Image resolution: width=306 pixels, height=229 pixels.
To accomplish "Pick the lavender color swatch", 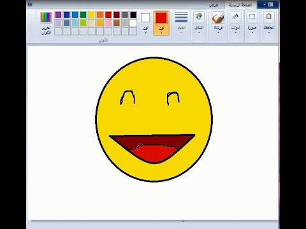I will point(58,23).
